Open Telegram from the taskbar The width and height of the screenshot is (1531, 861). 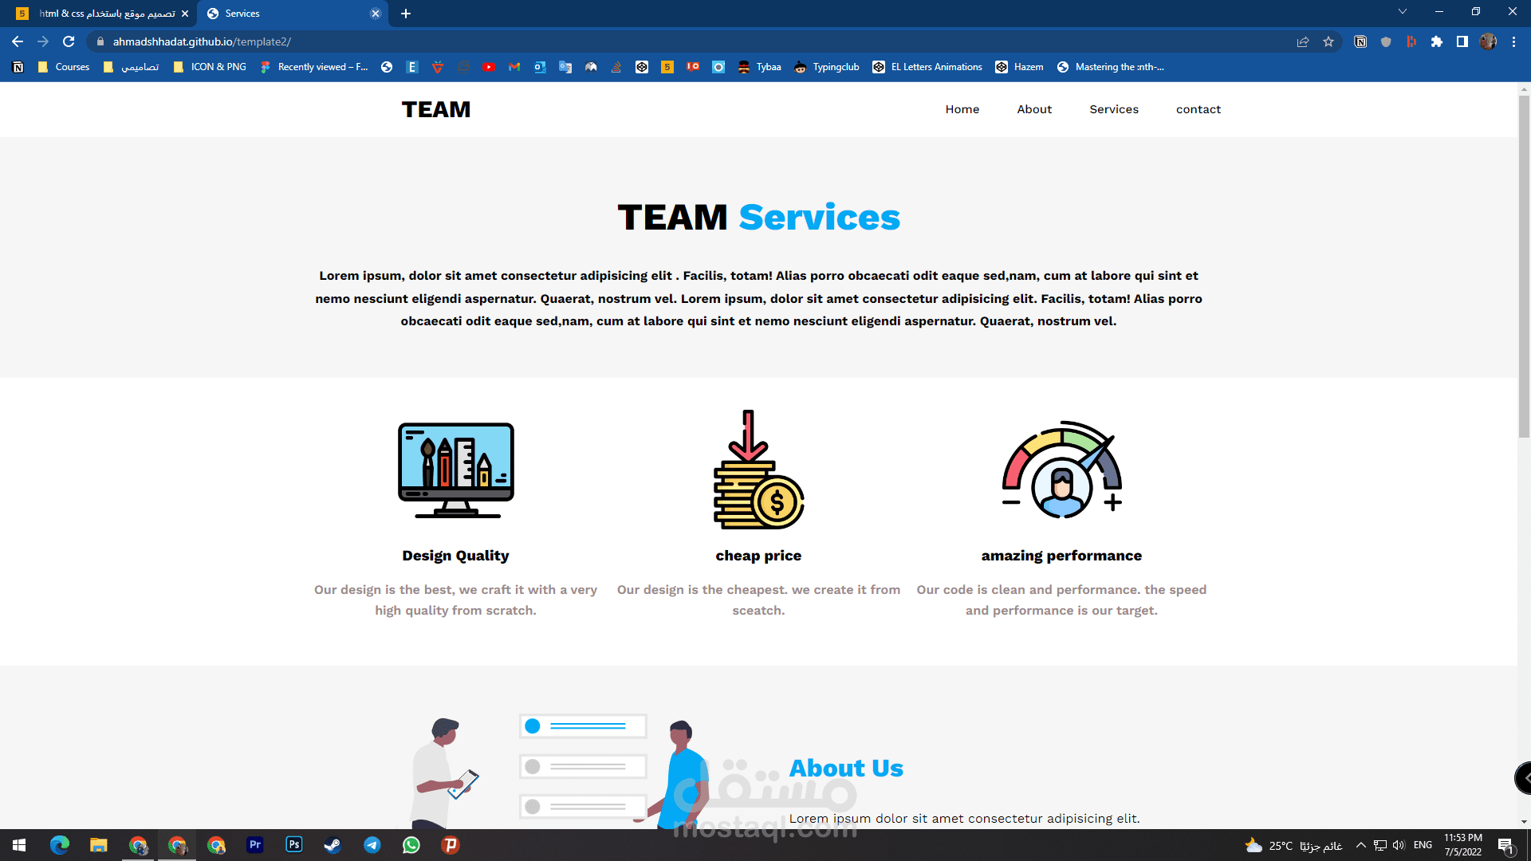[x=372, y=844]
